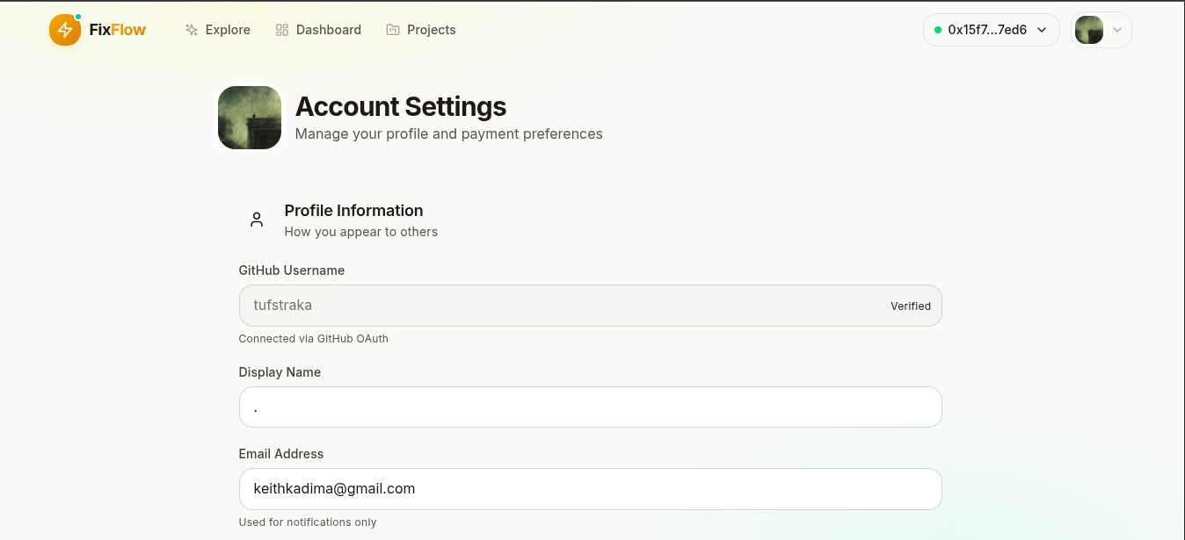Open the 0x15f7...7ed6 wallet dropdown

(987, 30)
